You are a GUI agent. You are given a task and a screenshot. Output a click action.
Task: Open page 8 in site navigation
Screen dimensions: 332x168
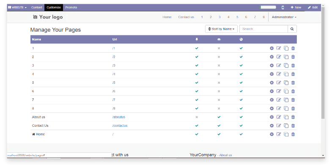click(263, 17)
